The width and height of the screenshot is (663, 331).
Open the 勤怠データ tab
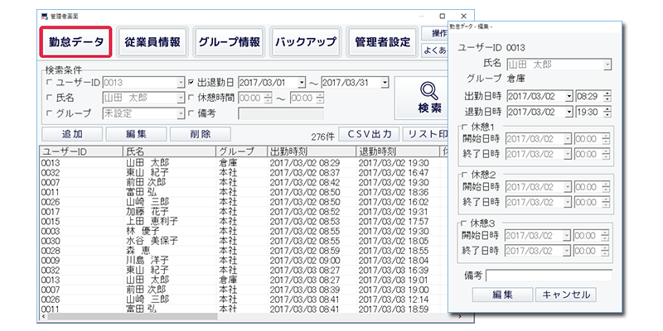76,41
